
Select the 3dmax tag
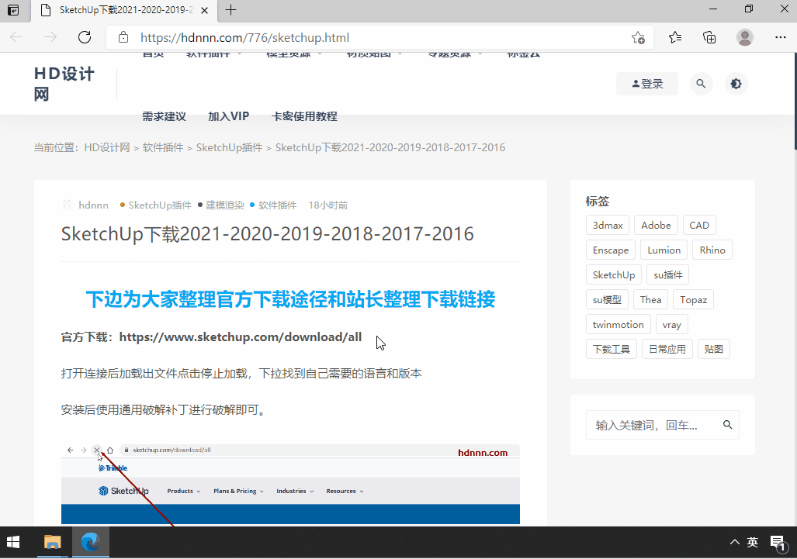click(x=608, y=226)
